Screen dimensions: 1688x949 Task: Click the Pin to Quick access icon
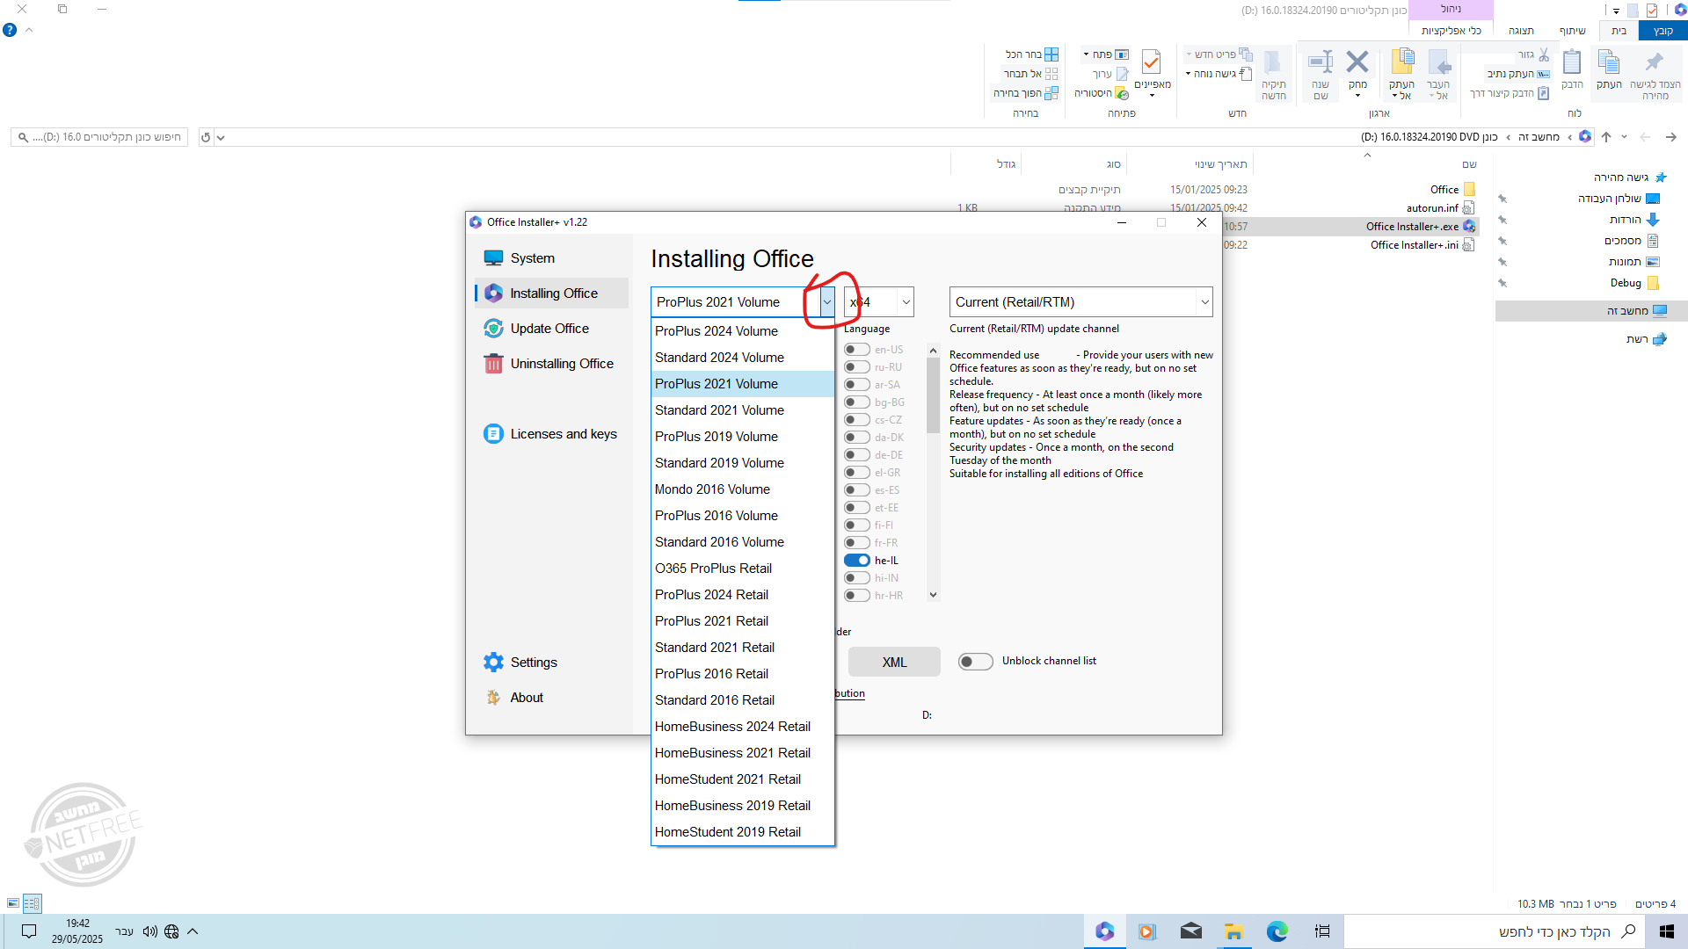[x=1655, y=62]
